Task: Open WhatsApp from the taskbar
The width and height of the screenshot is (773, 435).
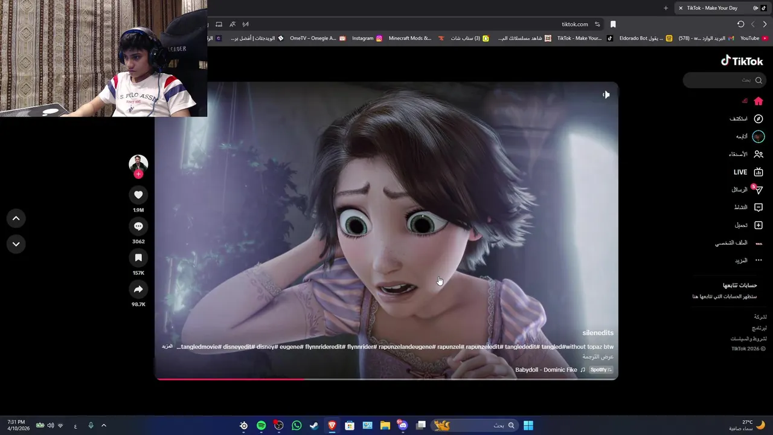Action: (297, 425)
